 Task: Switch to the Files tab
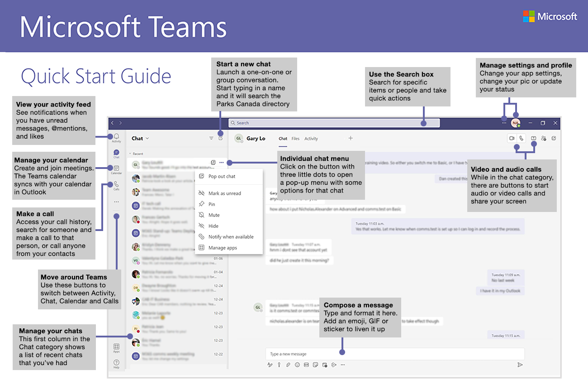[x=295, y=139]
